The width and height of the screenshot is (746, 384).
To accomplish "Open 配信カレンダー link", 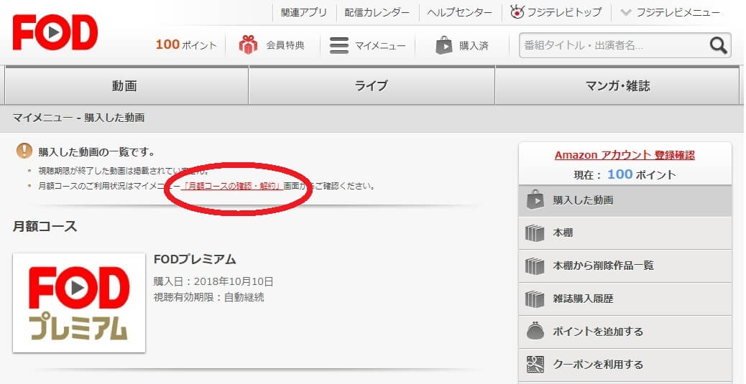I will click(x=377, y=12).
